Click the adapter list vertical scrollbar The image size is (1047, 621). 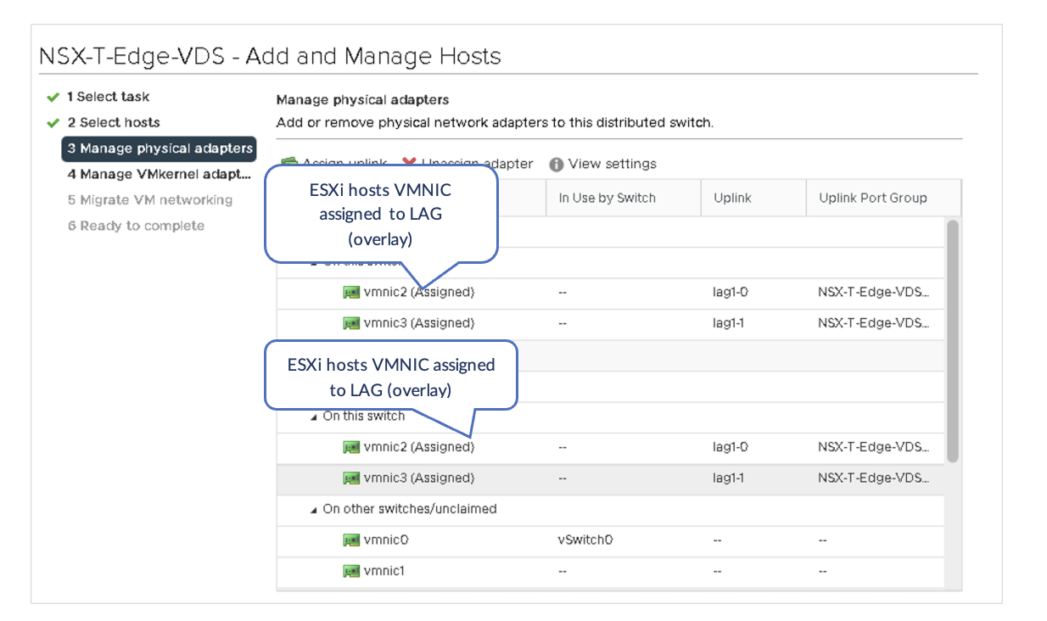[953, 339]
